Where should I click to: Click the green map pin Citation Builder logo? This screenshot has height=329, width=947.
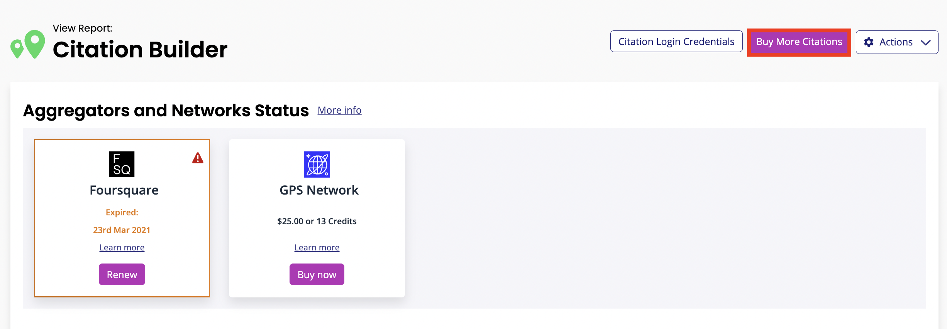pyautogui.click(x=28, y=44)
